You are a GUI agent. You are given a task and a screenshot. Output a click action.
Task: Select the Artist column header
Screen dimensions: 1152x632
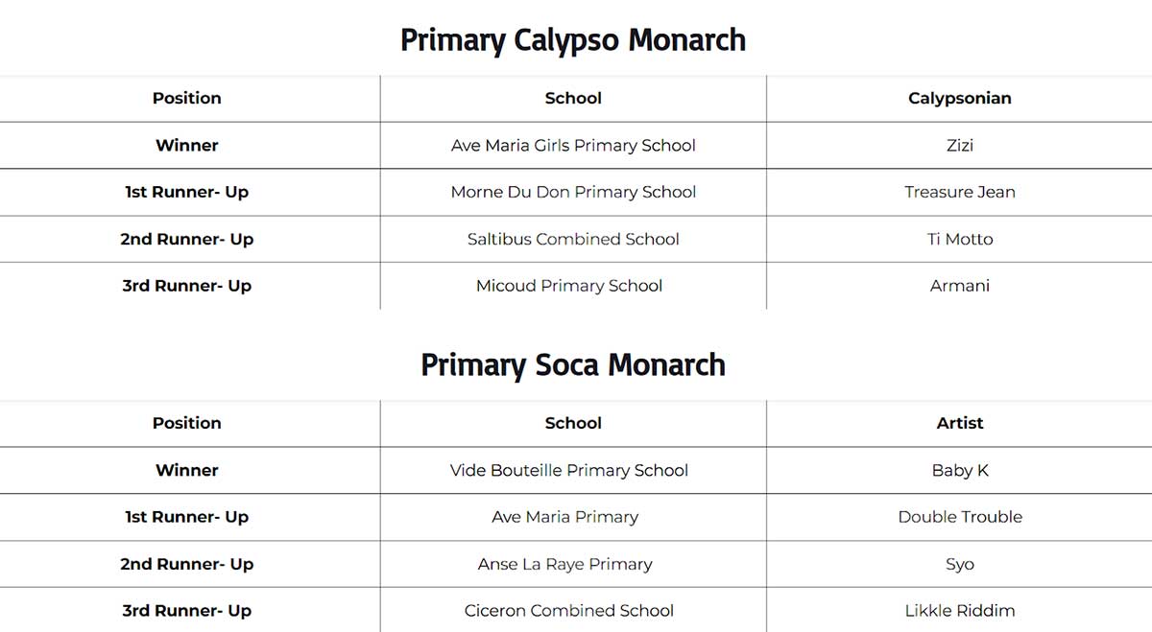[x=959, y=423]
